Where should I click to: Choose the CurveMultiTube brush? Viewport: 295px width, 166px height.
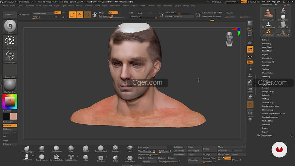[x=56, y=158]
